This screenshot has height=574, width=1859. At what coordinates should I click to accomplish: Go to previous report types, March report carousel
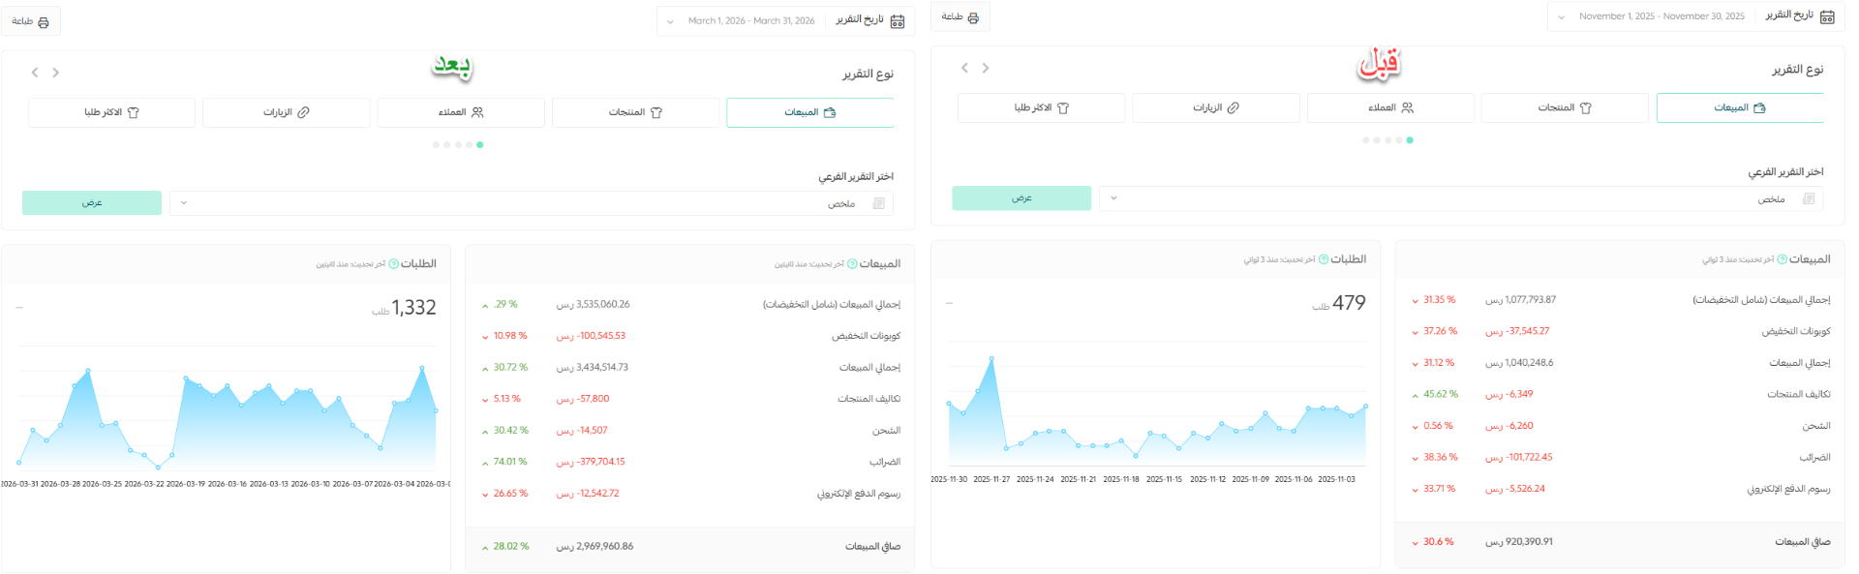pos(56,73)
